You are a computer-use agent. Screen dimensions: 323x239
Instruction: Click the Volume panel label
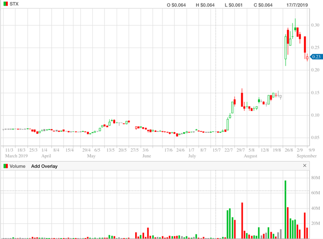tap(18, 166)
